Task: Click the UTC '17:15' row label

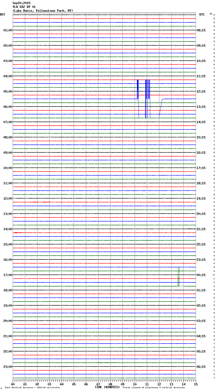Action: pyautogui.click(x=201, y=168)
